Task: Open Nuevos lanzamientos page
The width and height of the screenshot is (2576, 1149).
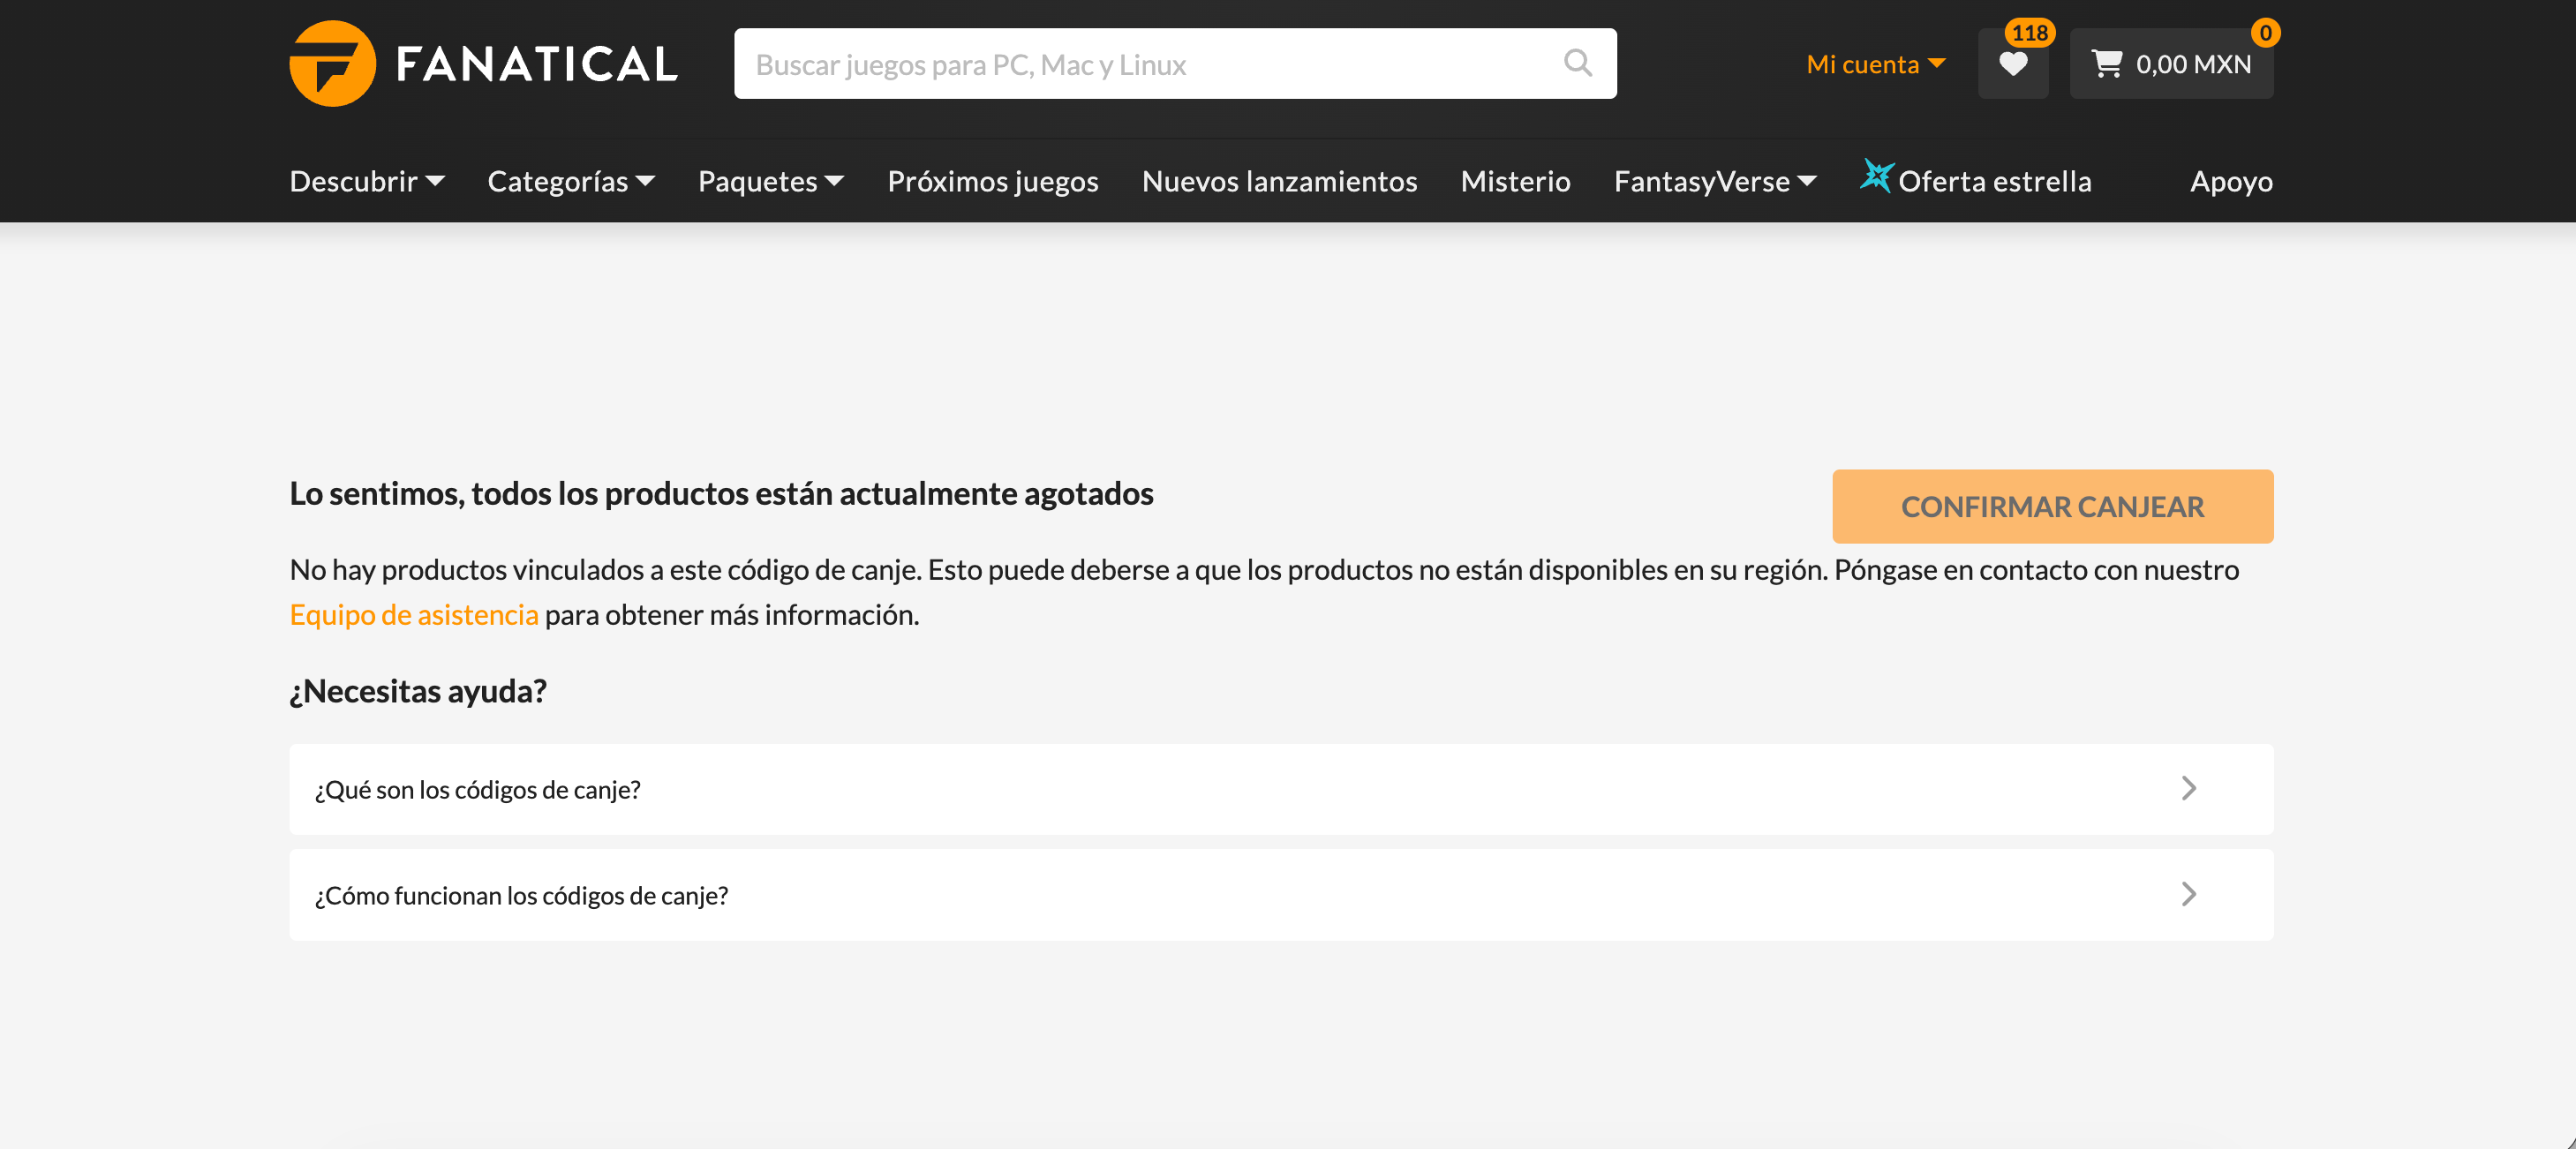Action: [x=1279, y=181]
